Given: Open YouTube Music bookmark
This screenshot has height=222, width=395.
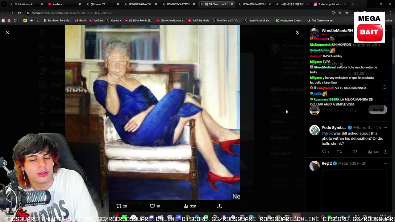Looking at the screenshot, I should click(198, 21).
